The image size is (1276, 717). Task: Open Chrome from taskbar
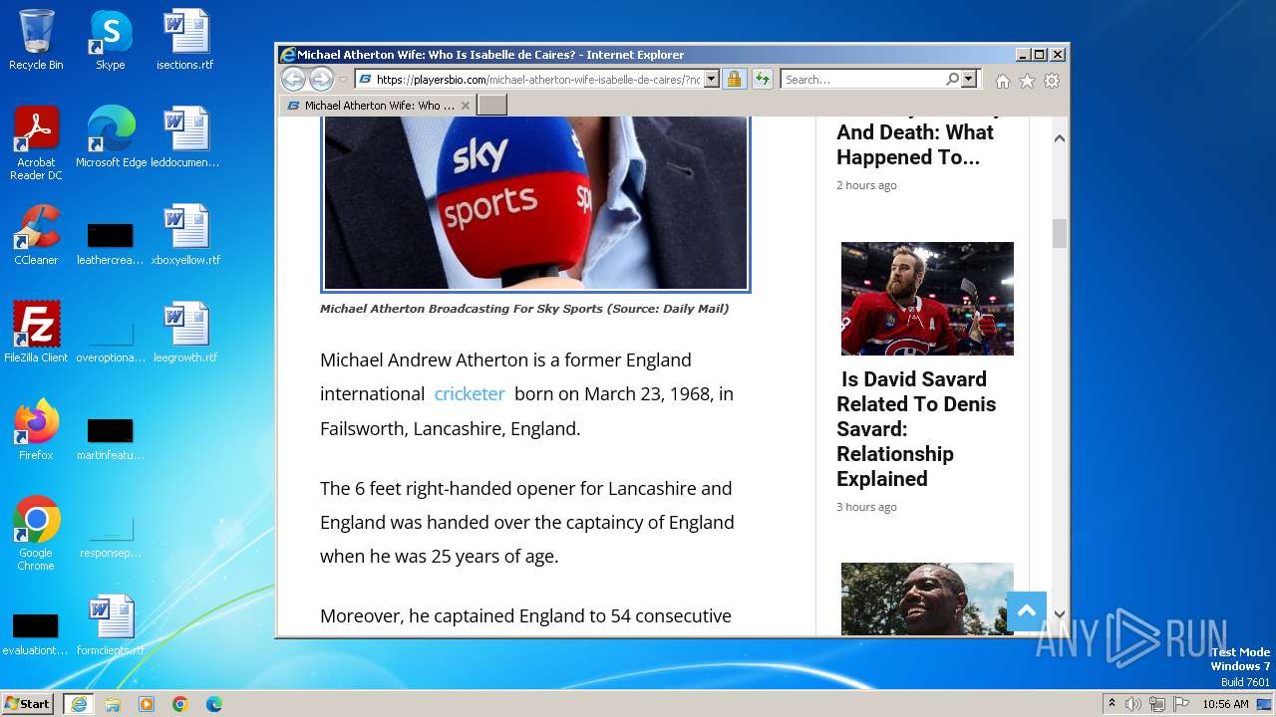coord(180,704)
